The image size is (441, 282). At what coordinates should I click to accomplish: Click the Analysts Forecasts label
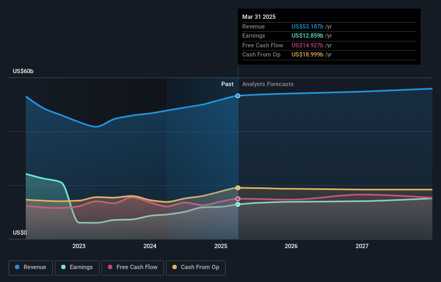(x=268, y=84)
